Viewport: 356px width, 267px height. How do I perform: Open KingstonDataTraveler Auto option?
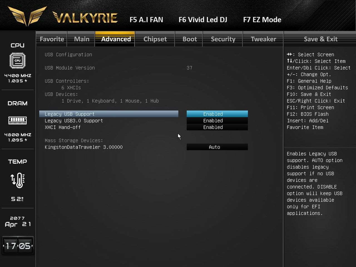[x=217, y=147]
